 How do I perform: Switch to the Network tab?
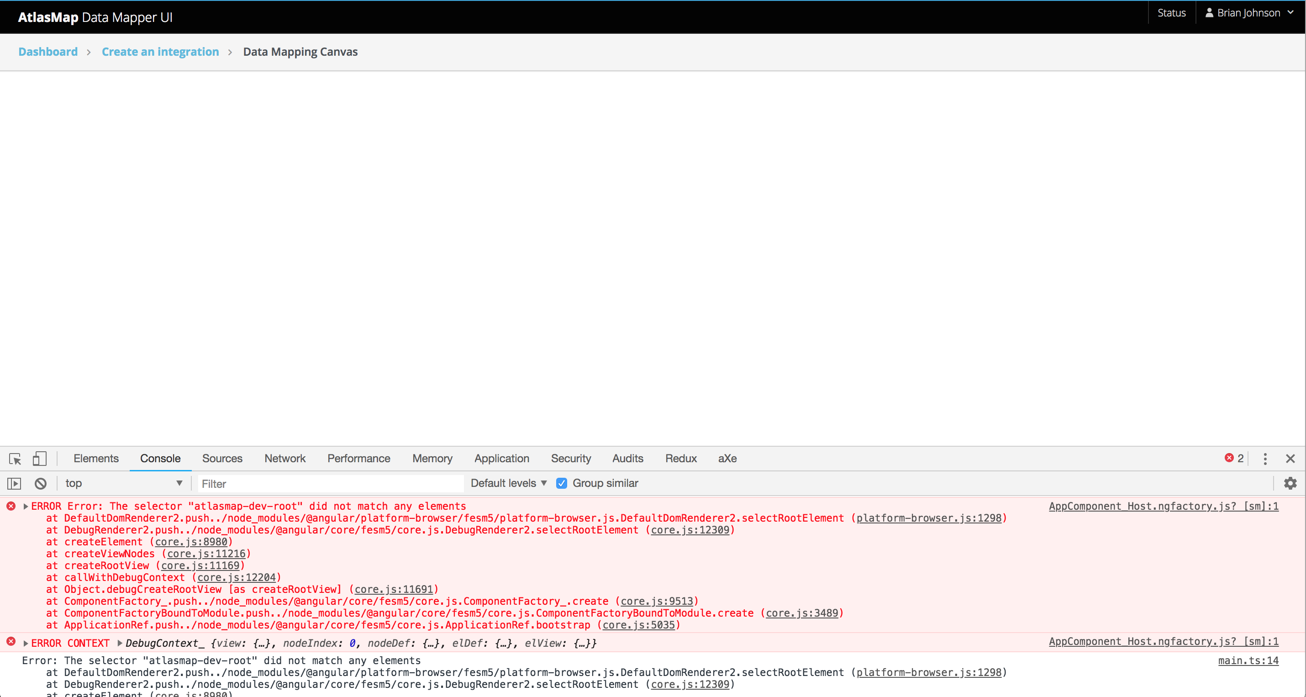pyautogui.click(x=284, y=458)
